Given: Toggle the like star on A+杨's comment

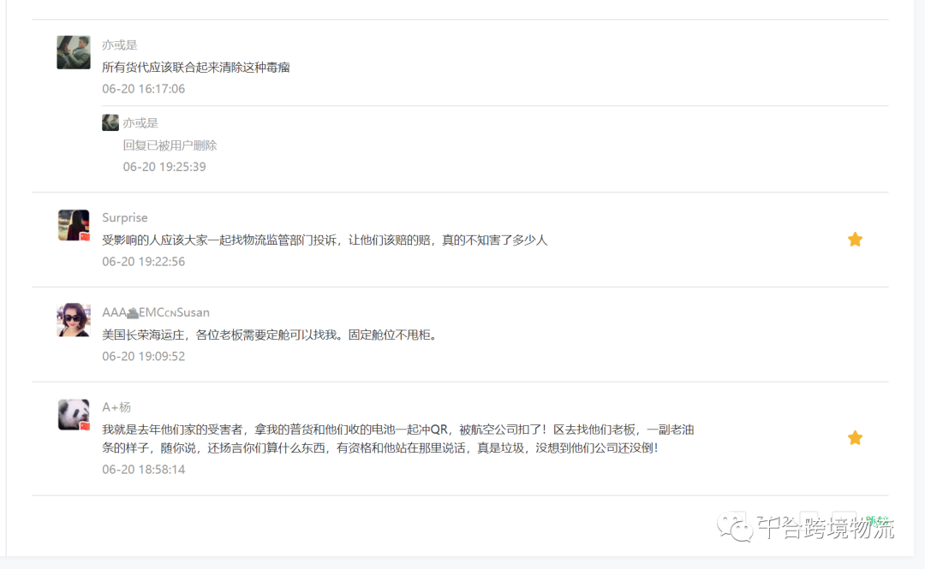Looking at the screenshot, I should pyautogui.click(x=855, y=437).
